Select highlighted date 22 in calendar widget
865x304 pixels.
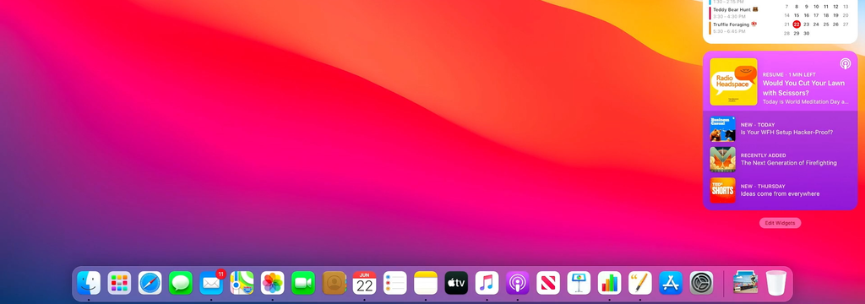tap(797, 24)
